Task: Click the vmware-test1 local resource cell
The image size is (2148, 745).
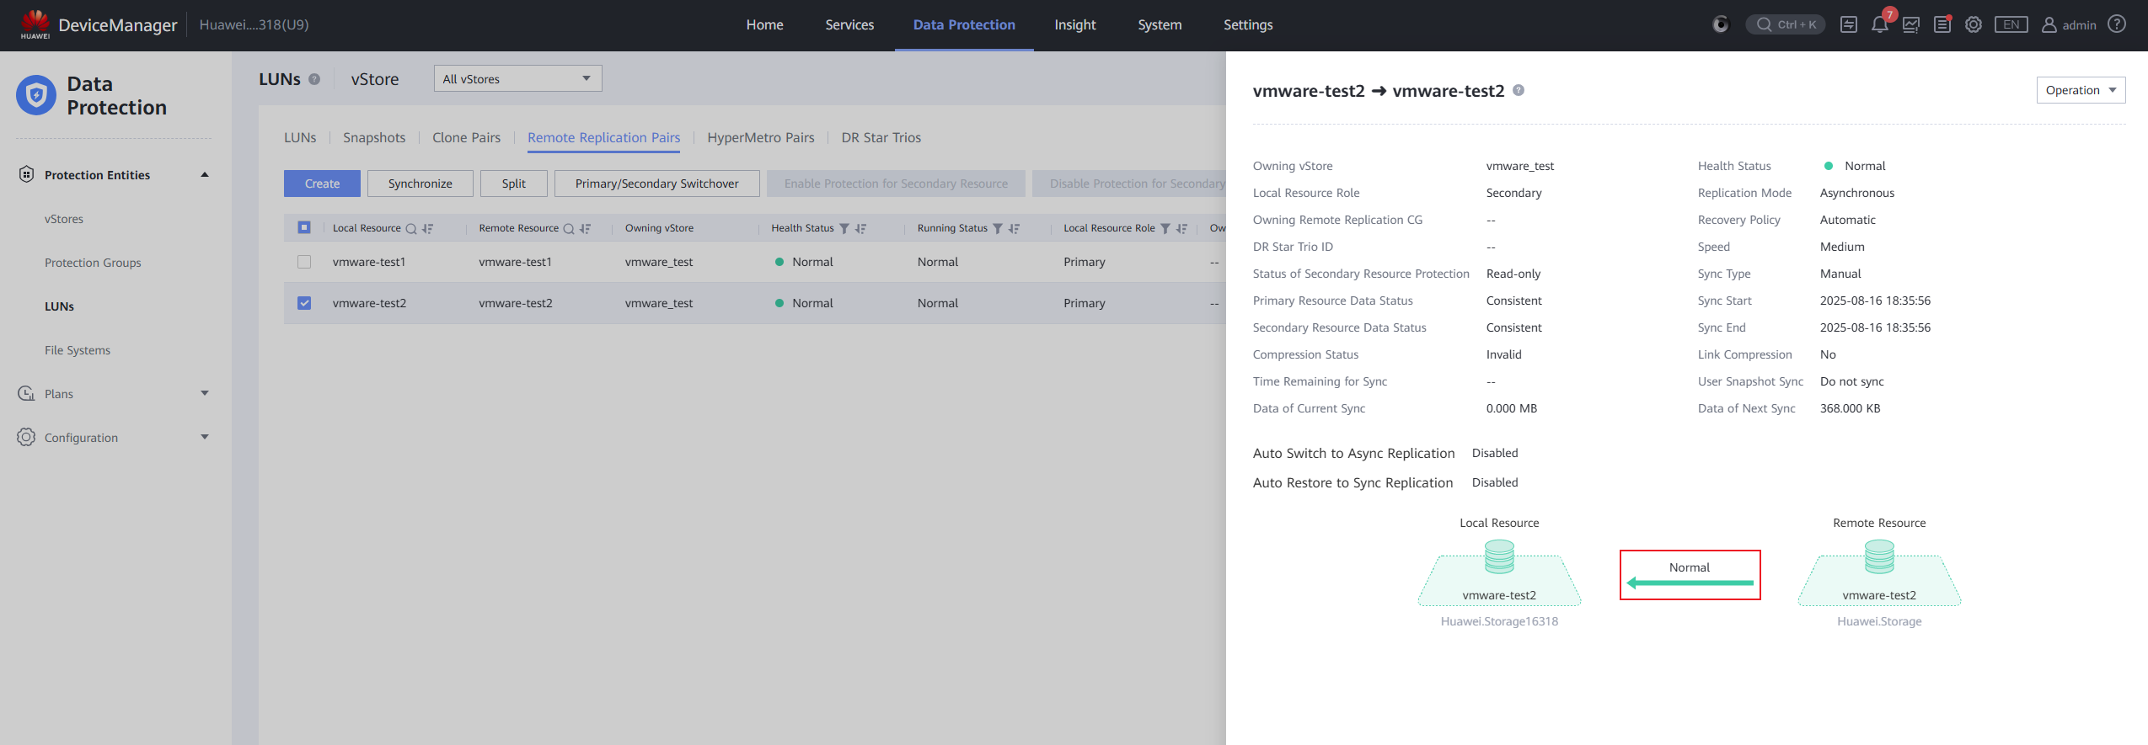Action: [x=369, y=262]
